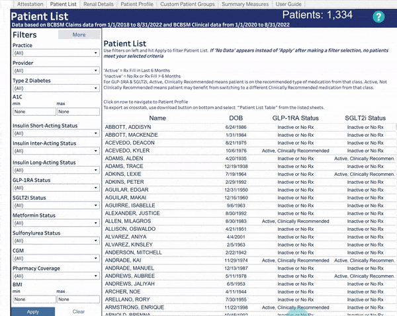Click ACEVEDO, KYLER's GLP-1RA Active status
The height and width of the screenshot is (316, 397).
[x=296, y=151]
